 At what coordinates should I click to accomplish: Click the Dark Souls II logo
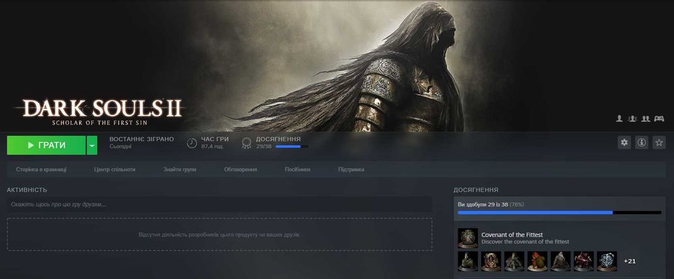coord(101,112)
